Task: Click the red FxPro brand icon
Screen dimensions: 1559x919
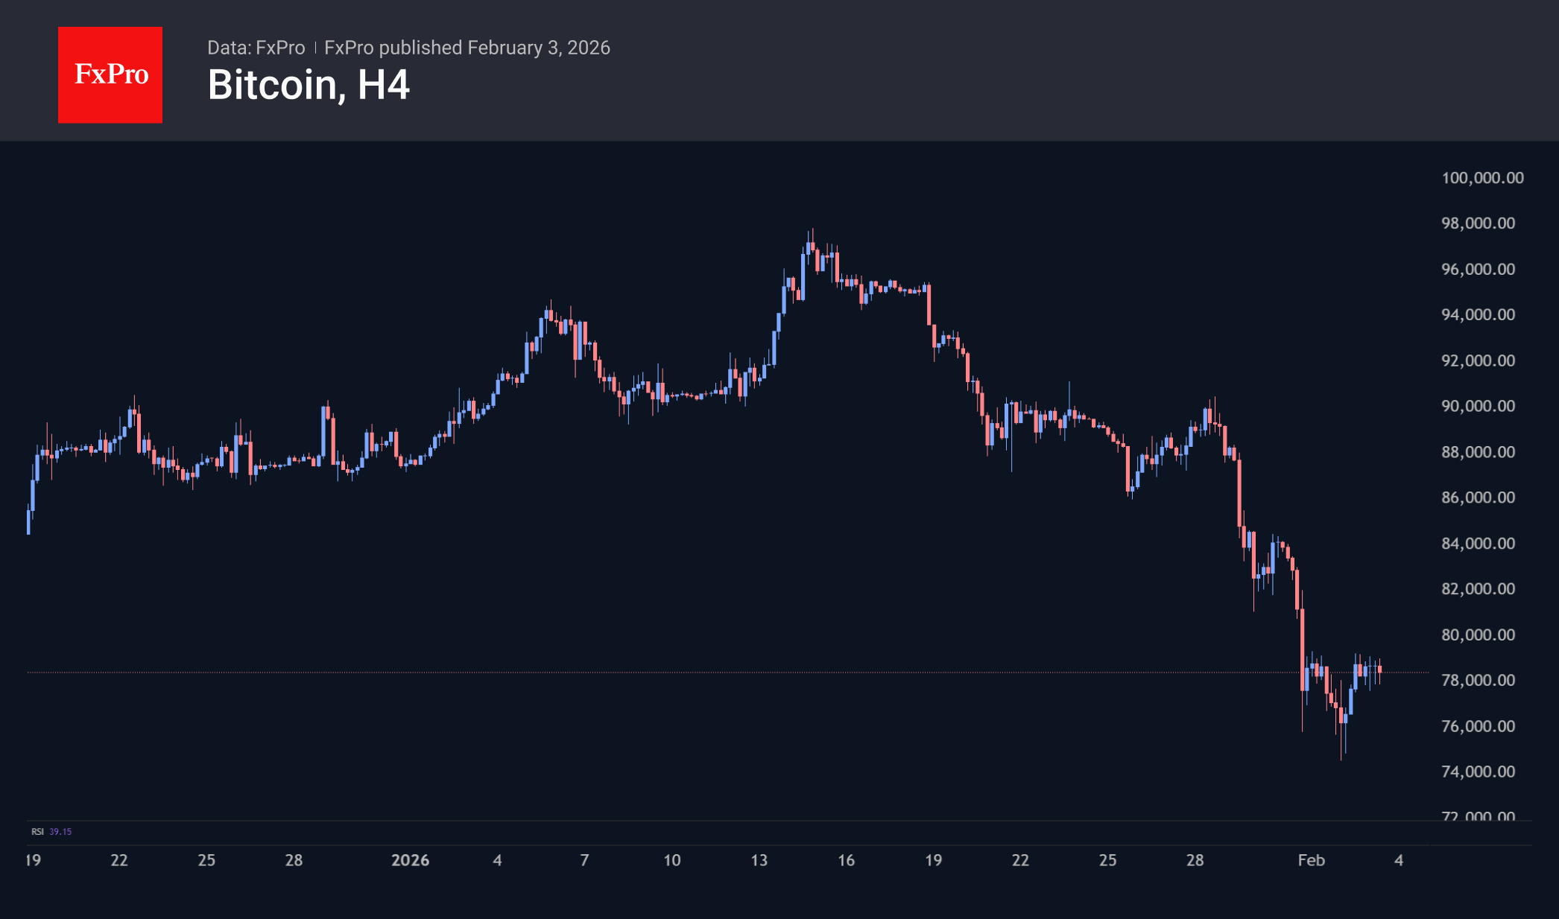Action: pyautogui.click(x=110, y=74)
